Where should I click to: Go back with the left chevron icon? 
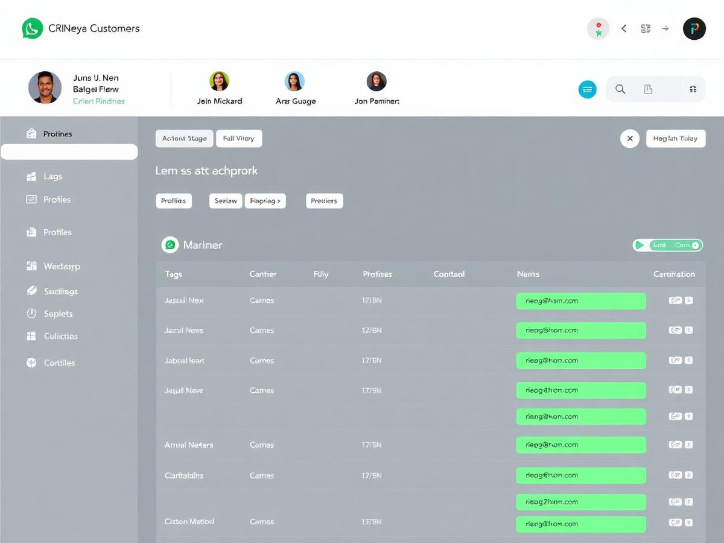[624, 28]
